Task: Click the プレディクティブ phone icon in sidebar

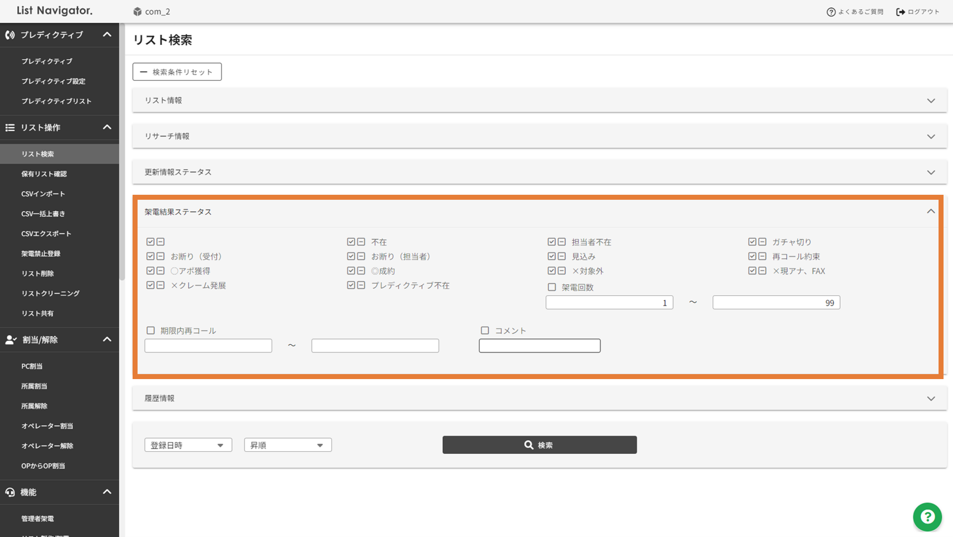Action: coord(10,35)
